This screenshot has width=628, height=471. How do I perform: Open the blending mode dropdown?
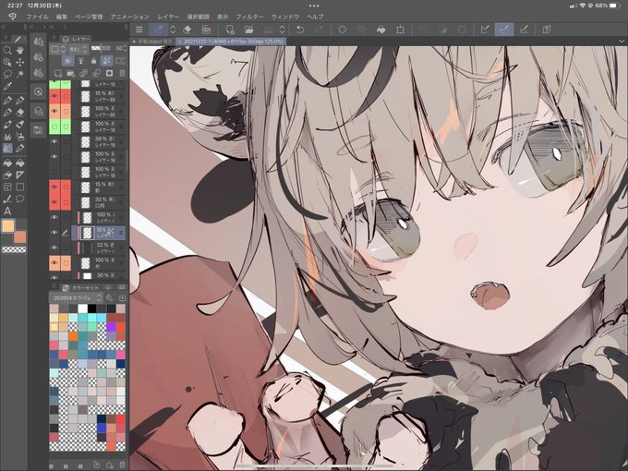78,49
